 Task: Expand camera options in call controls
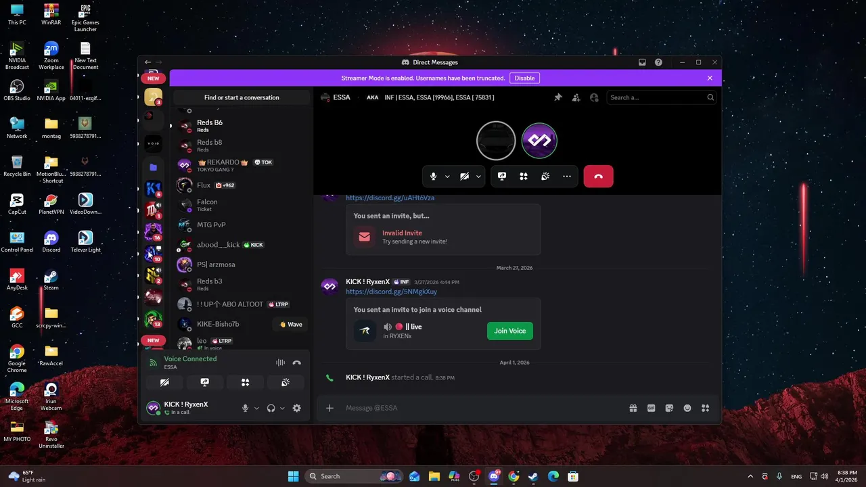[478, 177]
